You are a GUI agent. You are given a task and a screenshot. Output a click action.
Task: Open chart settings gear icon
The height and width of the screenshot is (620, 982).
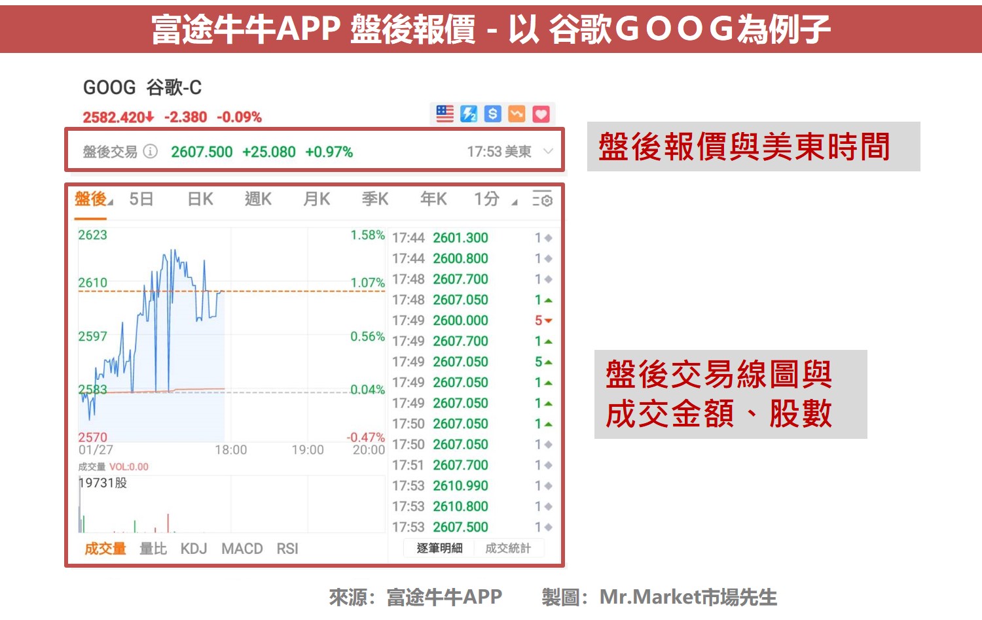click(542, 199)
